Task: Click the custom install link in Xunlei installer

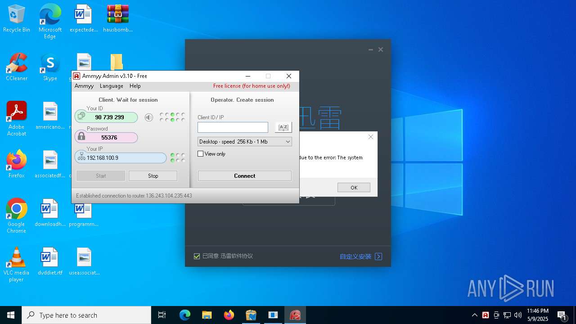Action: (361, 256)
